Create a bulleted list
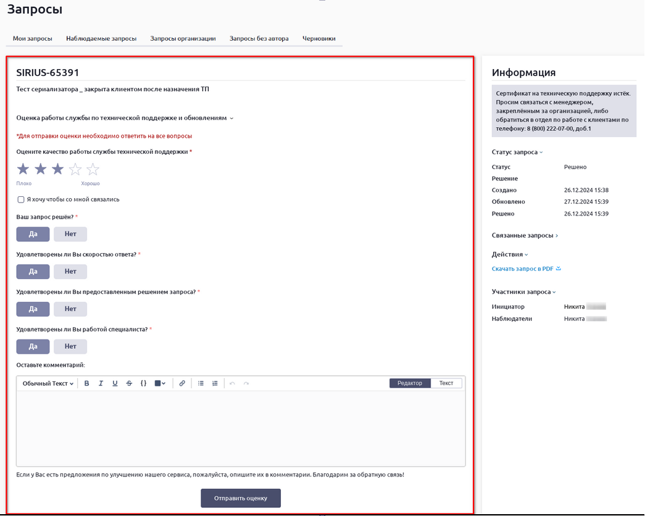Screen dimensions: 645x516 coord(201,383)
